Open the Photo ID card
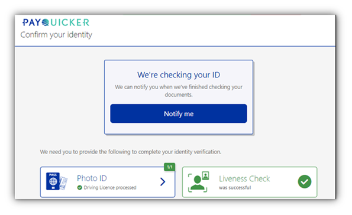Image resolution: width=352 pixels, height=215 pixels. [x=108, y=182]
